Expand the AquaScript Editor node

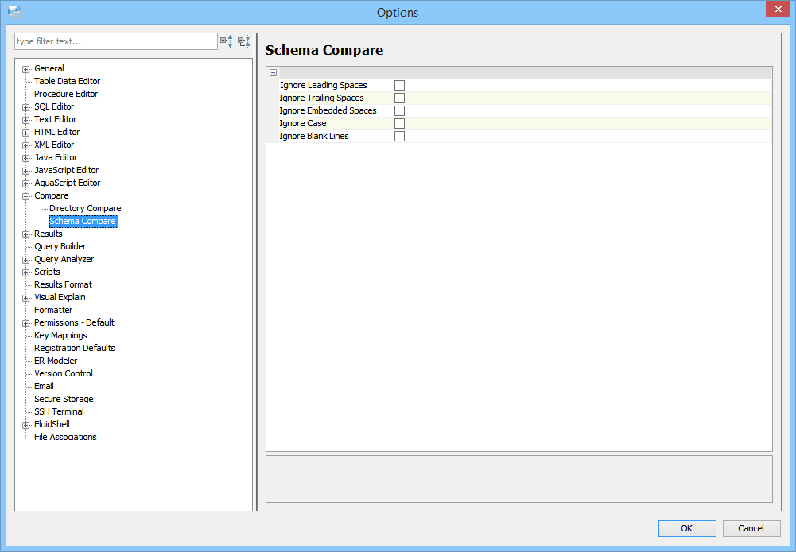click(26, 183)
